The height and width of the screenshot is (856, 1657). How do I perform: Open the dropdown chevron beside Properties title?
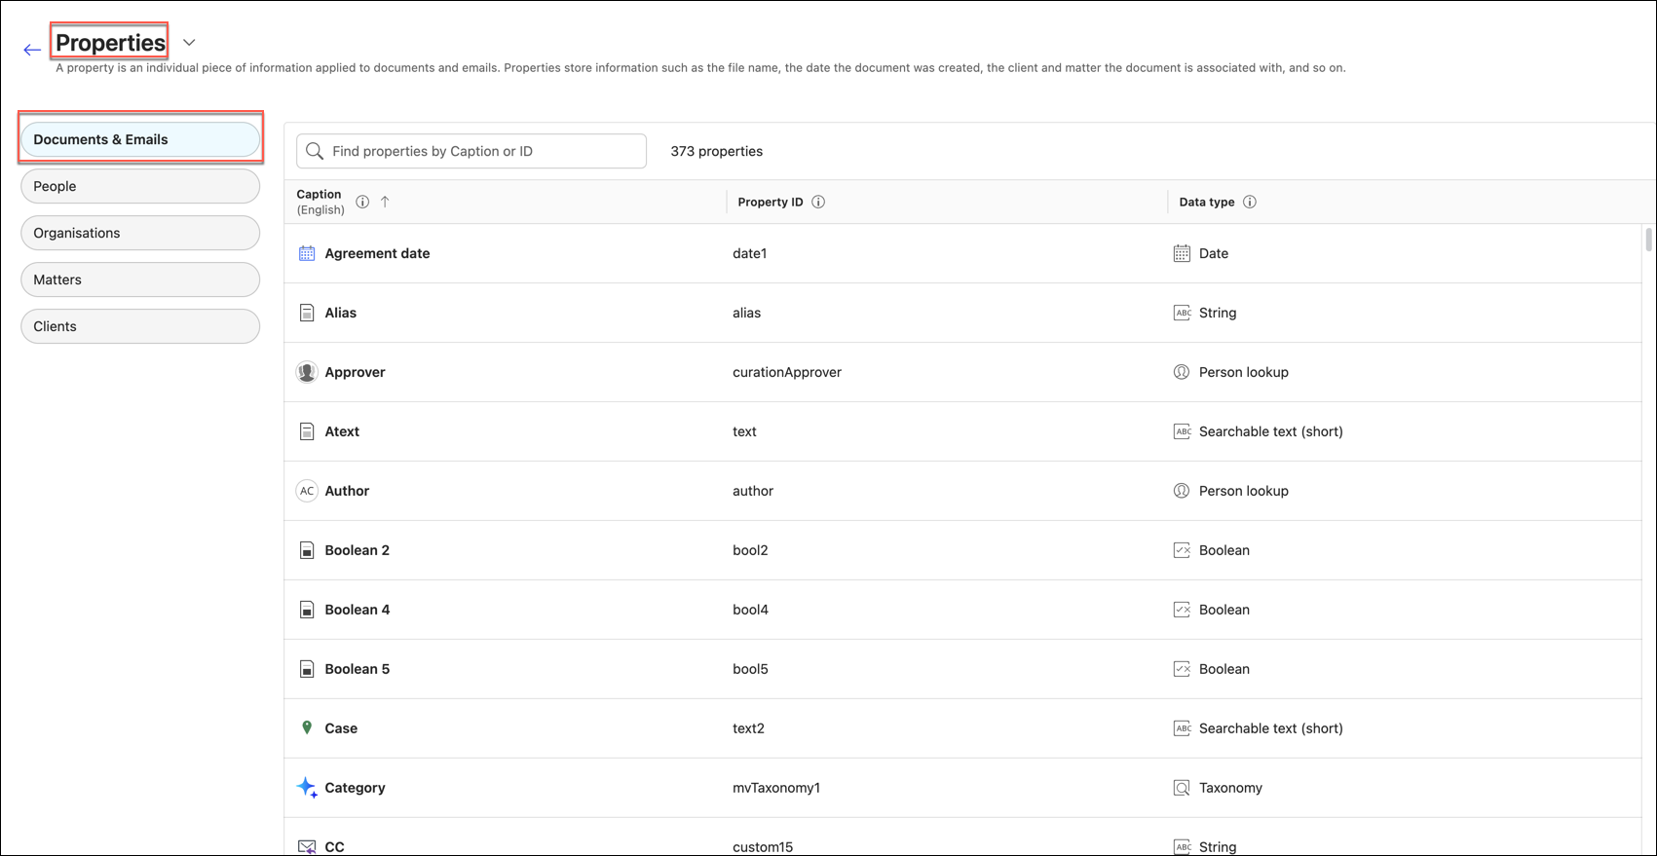click(x=189, y=43)
